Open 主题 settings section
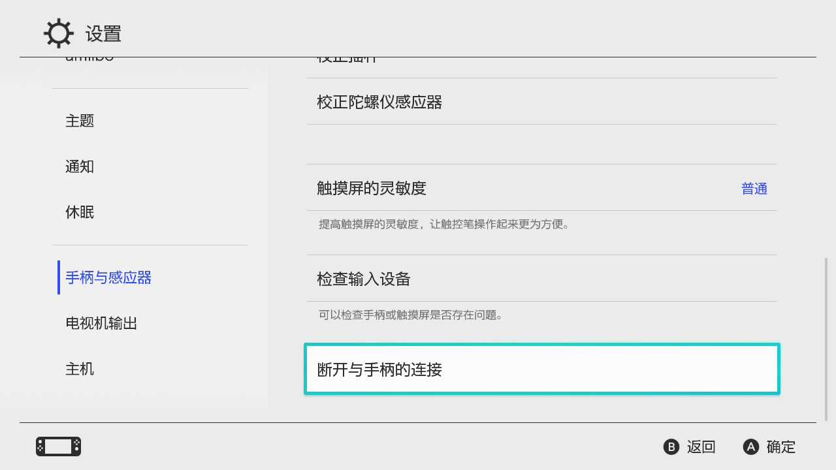This screenshot has height=470, width=836. tap(80, 121)
